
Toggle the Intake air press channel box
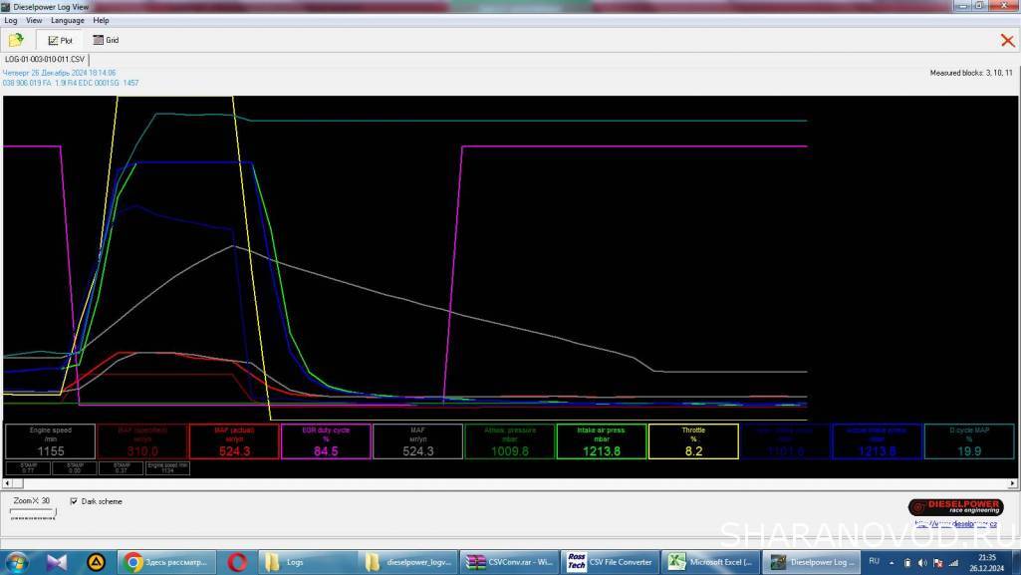click(x=602, y=441)
